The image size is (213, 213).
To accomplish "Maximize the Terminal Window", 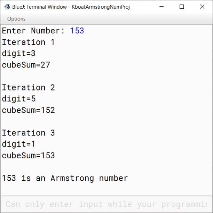I will [x=182, y=7].
